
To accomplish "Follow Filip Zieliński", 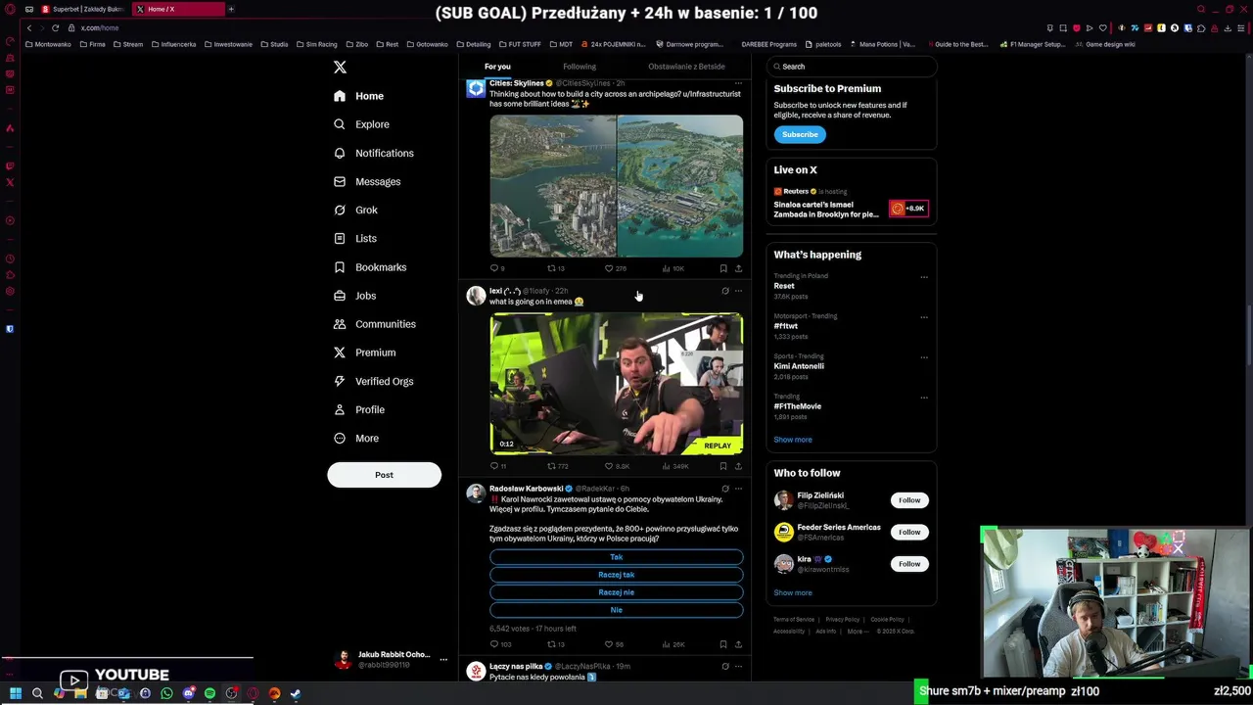I will (x=909, y=500).
